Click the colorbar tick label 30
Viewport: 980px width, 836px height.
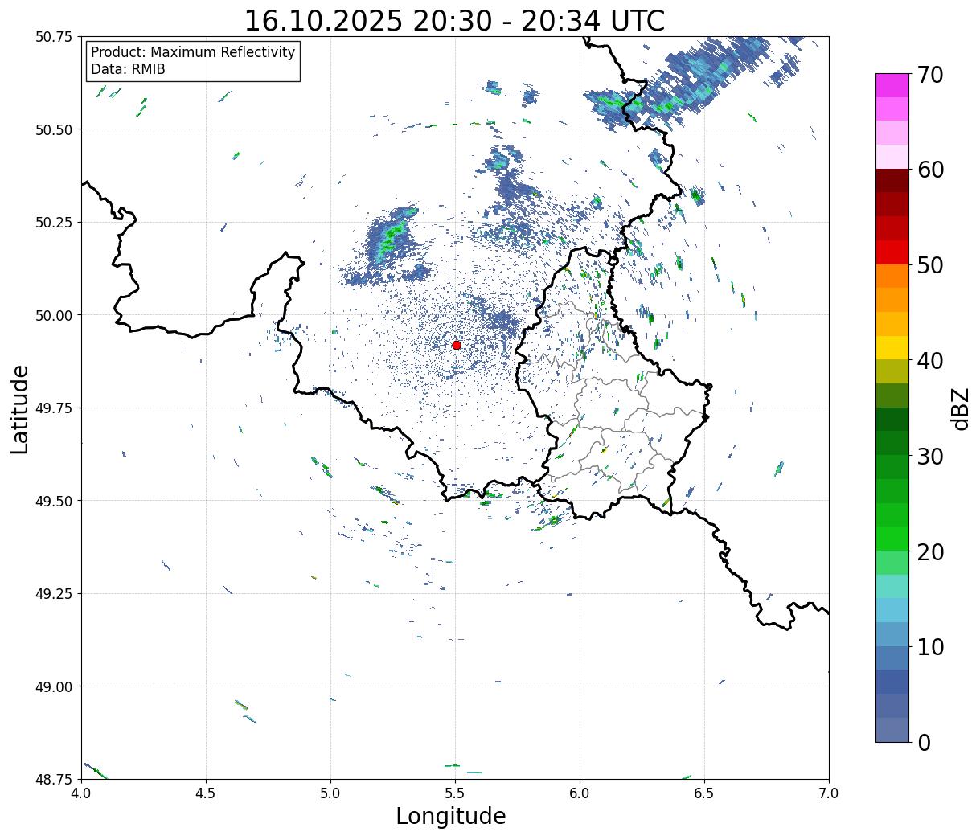(x=930, y=457)
